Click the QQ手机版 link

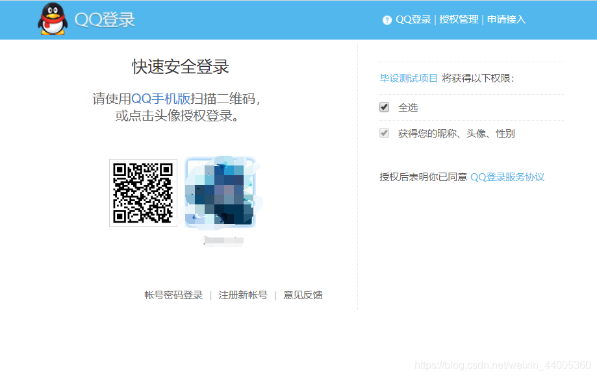pyautogui.click(x=160, y=99)
